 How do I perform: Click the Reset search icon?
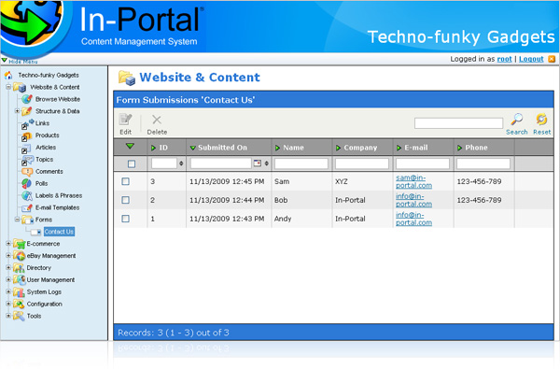coord(541,120)
